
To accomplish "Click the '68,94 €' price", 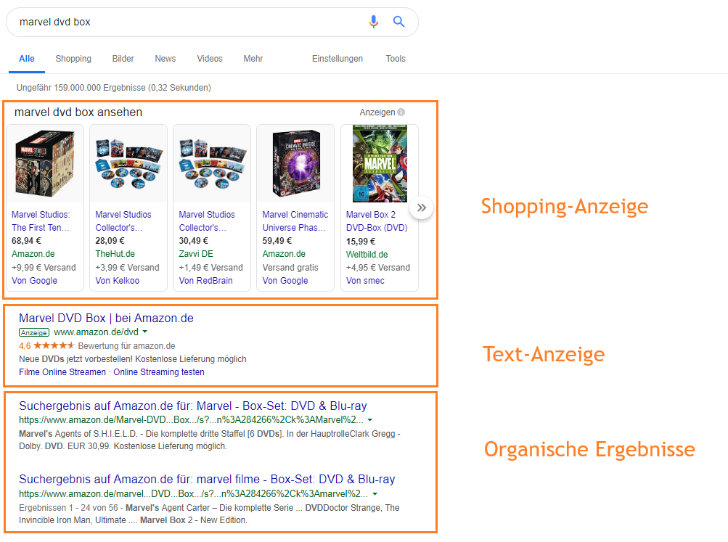I will (x=26, y=241).
